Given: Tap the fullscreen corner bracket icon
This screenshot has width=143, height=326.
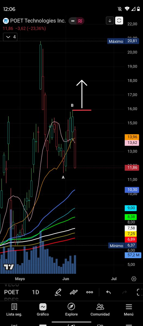Looking at the screenshot, I should 139,292.
